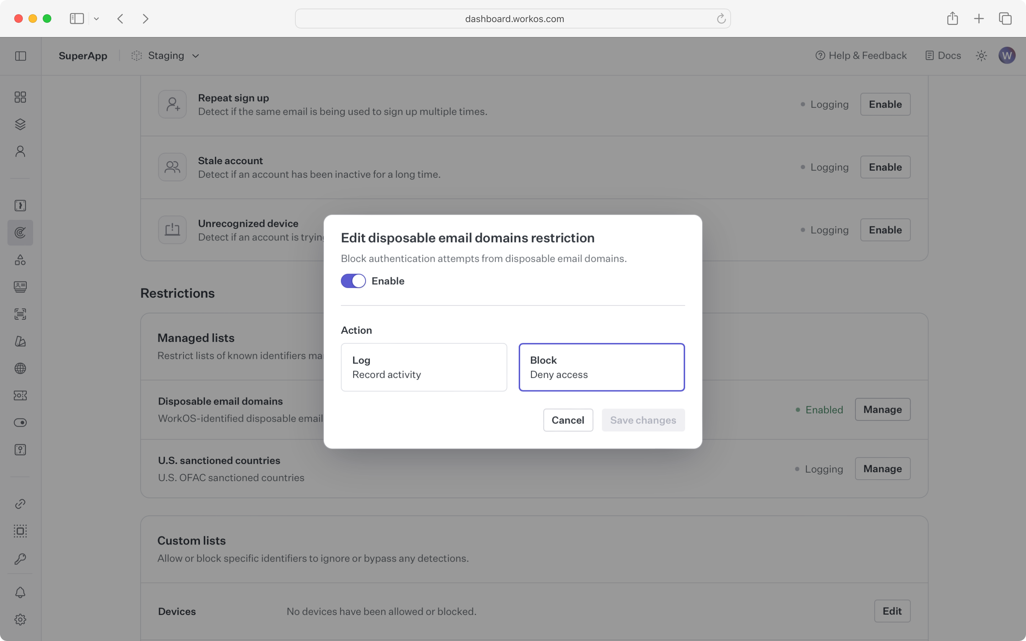Click the API keys key icon
Viewport: 1026px width, 641px height.
(20, 559)
